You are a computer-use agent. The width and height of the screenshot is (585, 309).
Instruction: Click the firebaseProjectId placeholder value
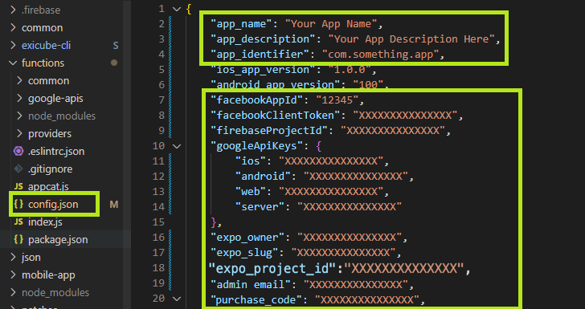[393, 131]
